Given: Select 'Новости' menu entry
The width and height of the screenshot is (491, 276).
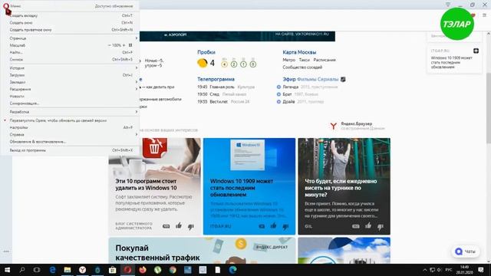Looking at the screenshot, I should 70,97.
